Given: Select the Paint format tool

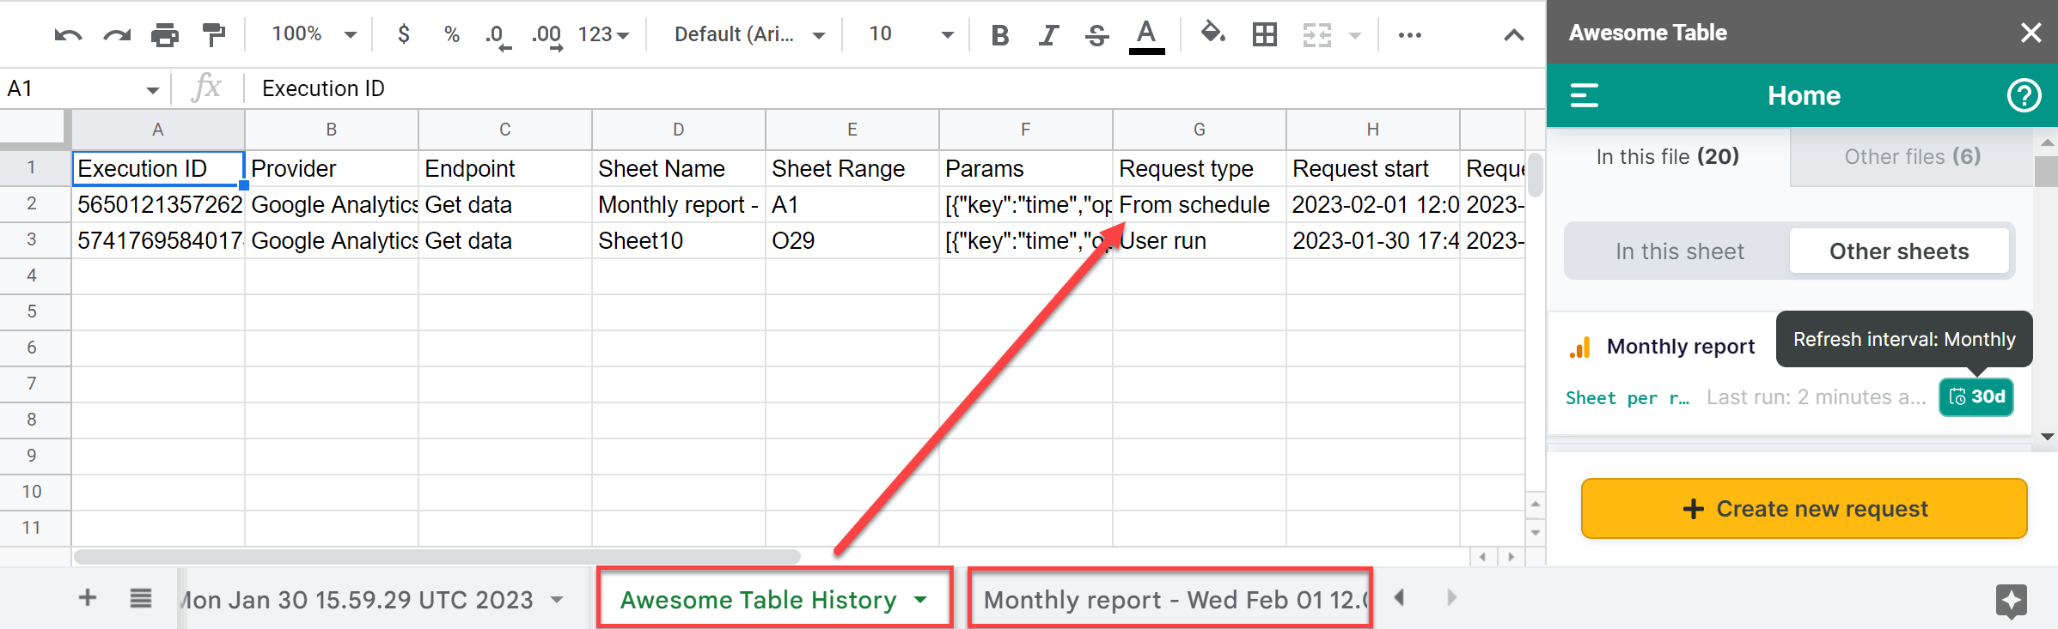Looking at the screenshot, I should coord(213,35).
